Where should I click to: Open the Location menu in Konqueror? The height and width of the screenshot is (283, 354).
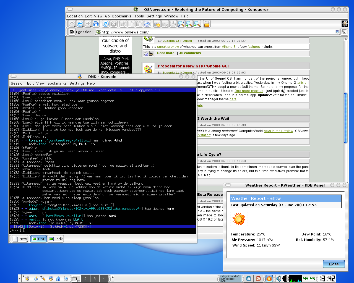(75, 16)
